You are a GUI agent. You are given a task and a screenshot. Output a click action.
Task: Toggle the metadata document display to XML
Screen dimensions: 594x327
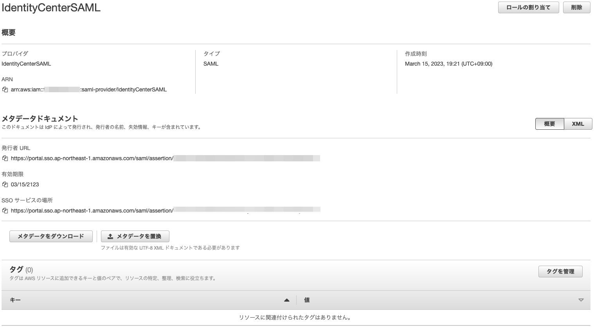coord(578,123)
